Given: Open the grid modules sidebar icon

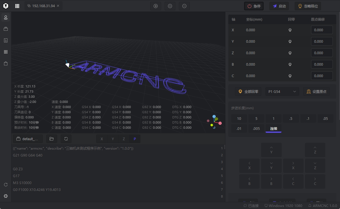Looking at the screenshot, I should point(6,52).
